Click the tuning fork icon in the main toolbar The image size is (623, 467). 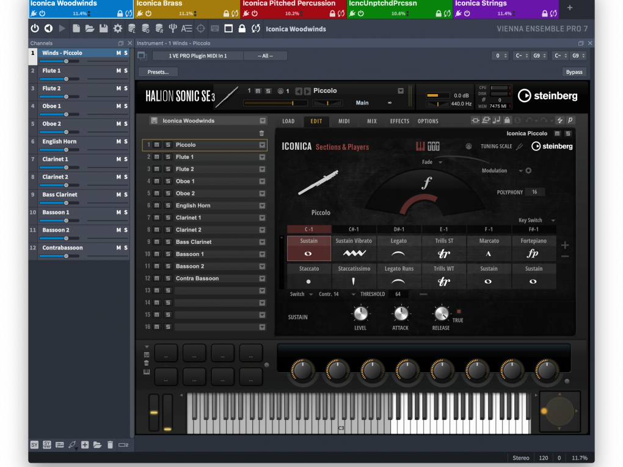click(x=173, y=29)
